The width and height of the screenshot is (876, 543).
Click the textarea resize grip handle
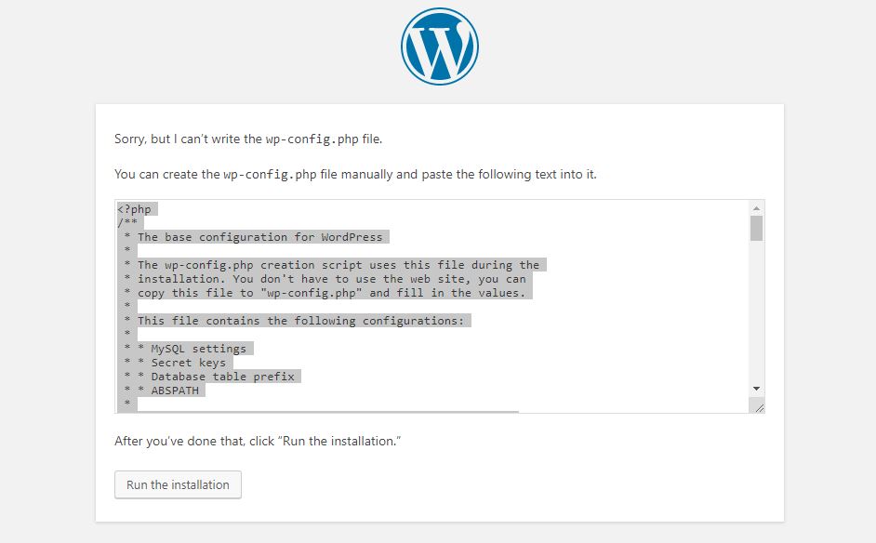click(760, 405)
